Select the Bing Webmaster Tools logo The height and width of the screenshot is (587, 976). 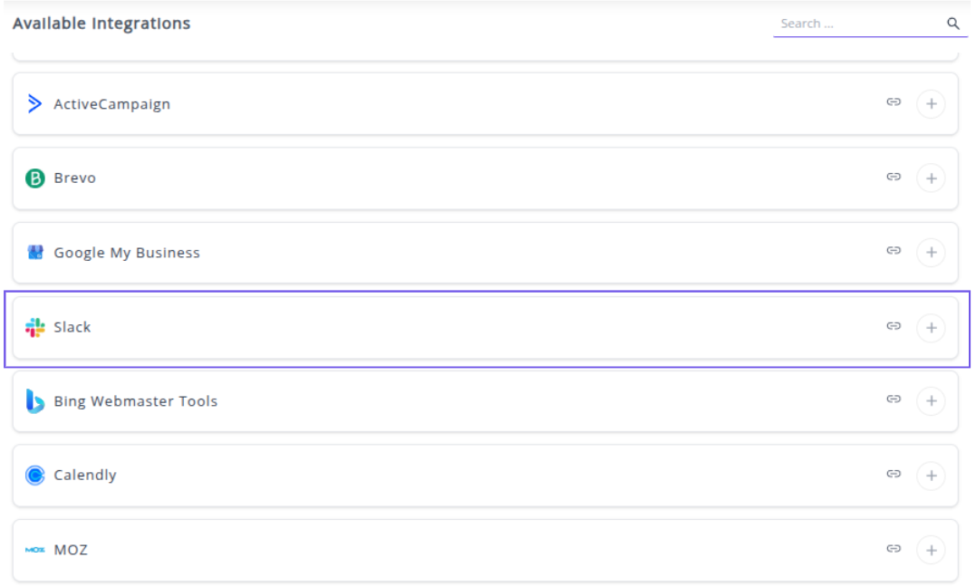tap(35, 401)
